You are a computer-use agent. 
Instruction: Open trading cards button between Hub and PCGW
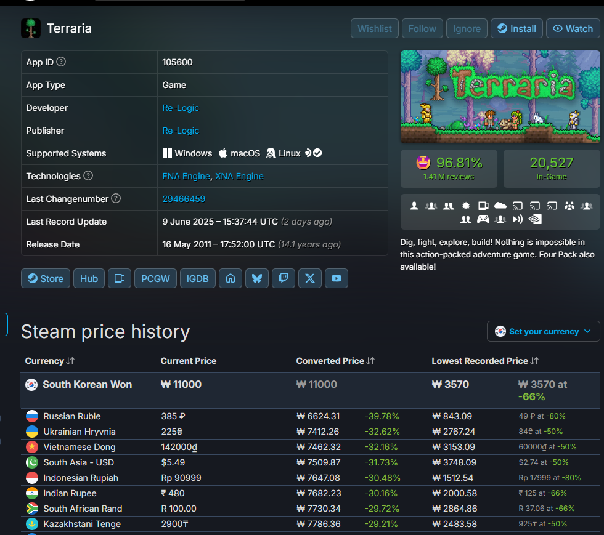120,278
